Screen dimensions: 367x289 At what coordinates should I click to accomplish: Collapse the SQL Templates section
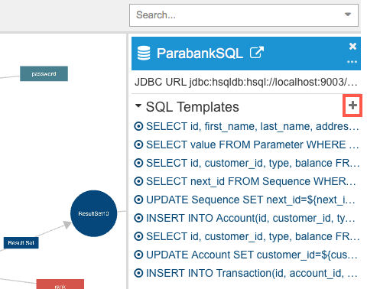coord(138,106)
